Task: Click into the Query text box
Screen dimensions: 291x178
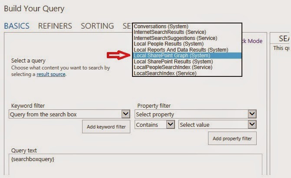Action: pyautogui.click(x=136, y=164)
